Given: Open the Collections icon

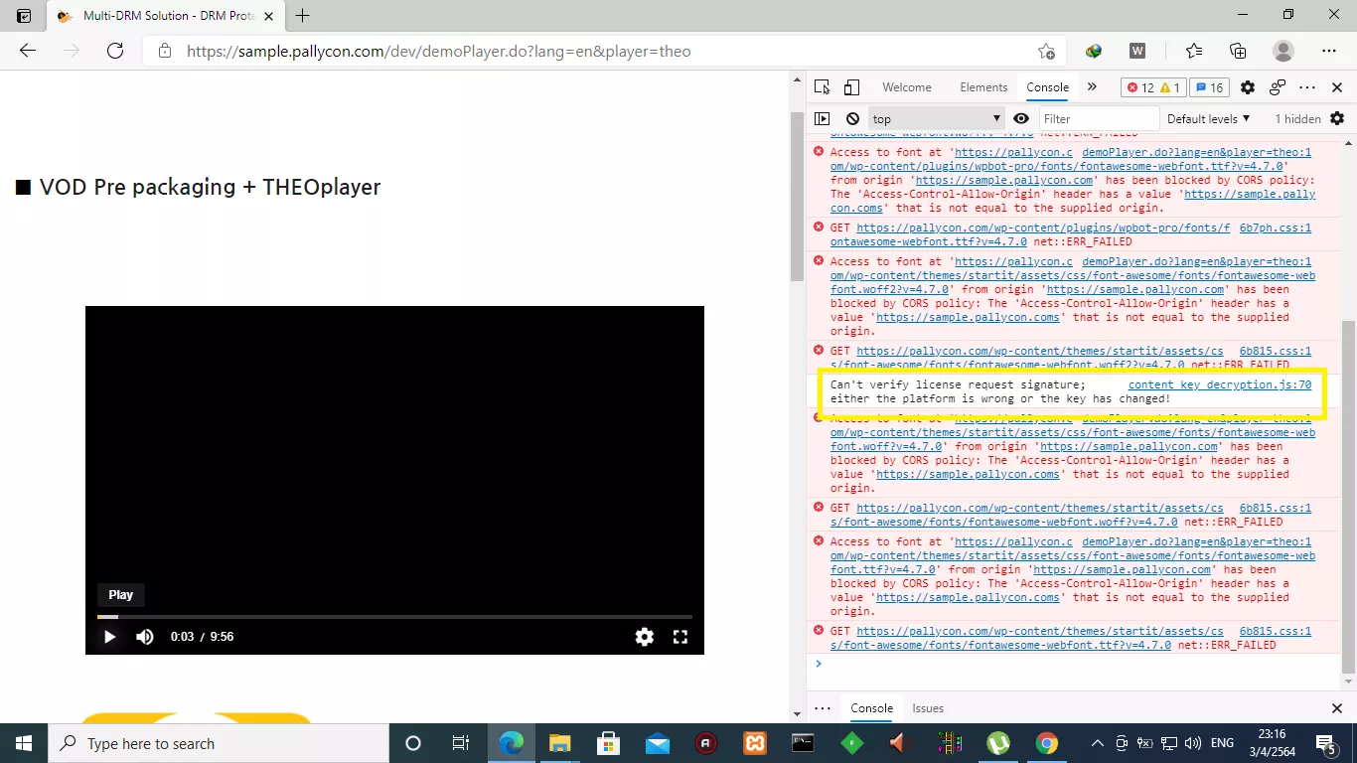Looking at the screenshot, I should click(1238, 51).
